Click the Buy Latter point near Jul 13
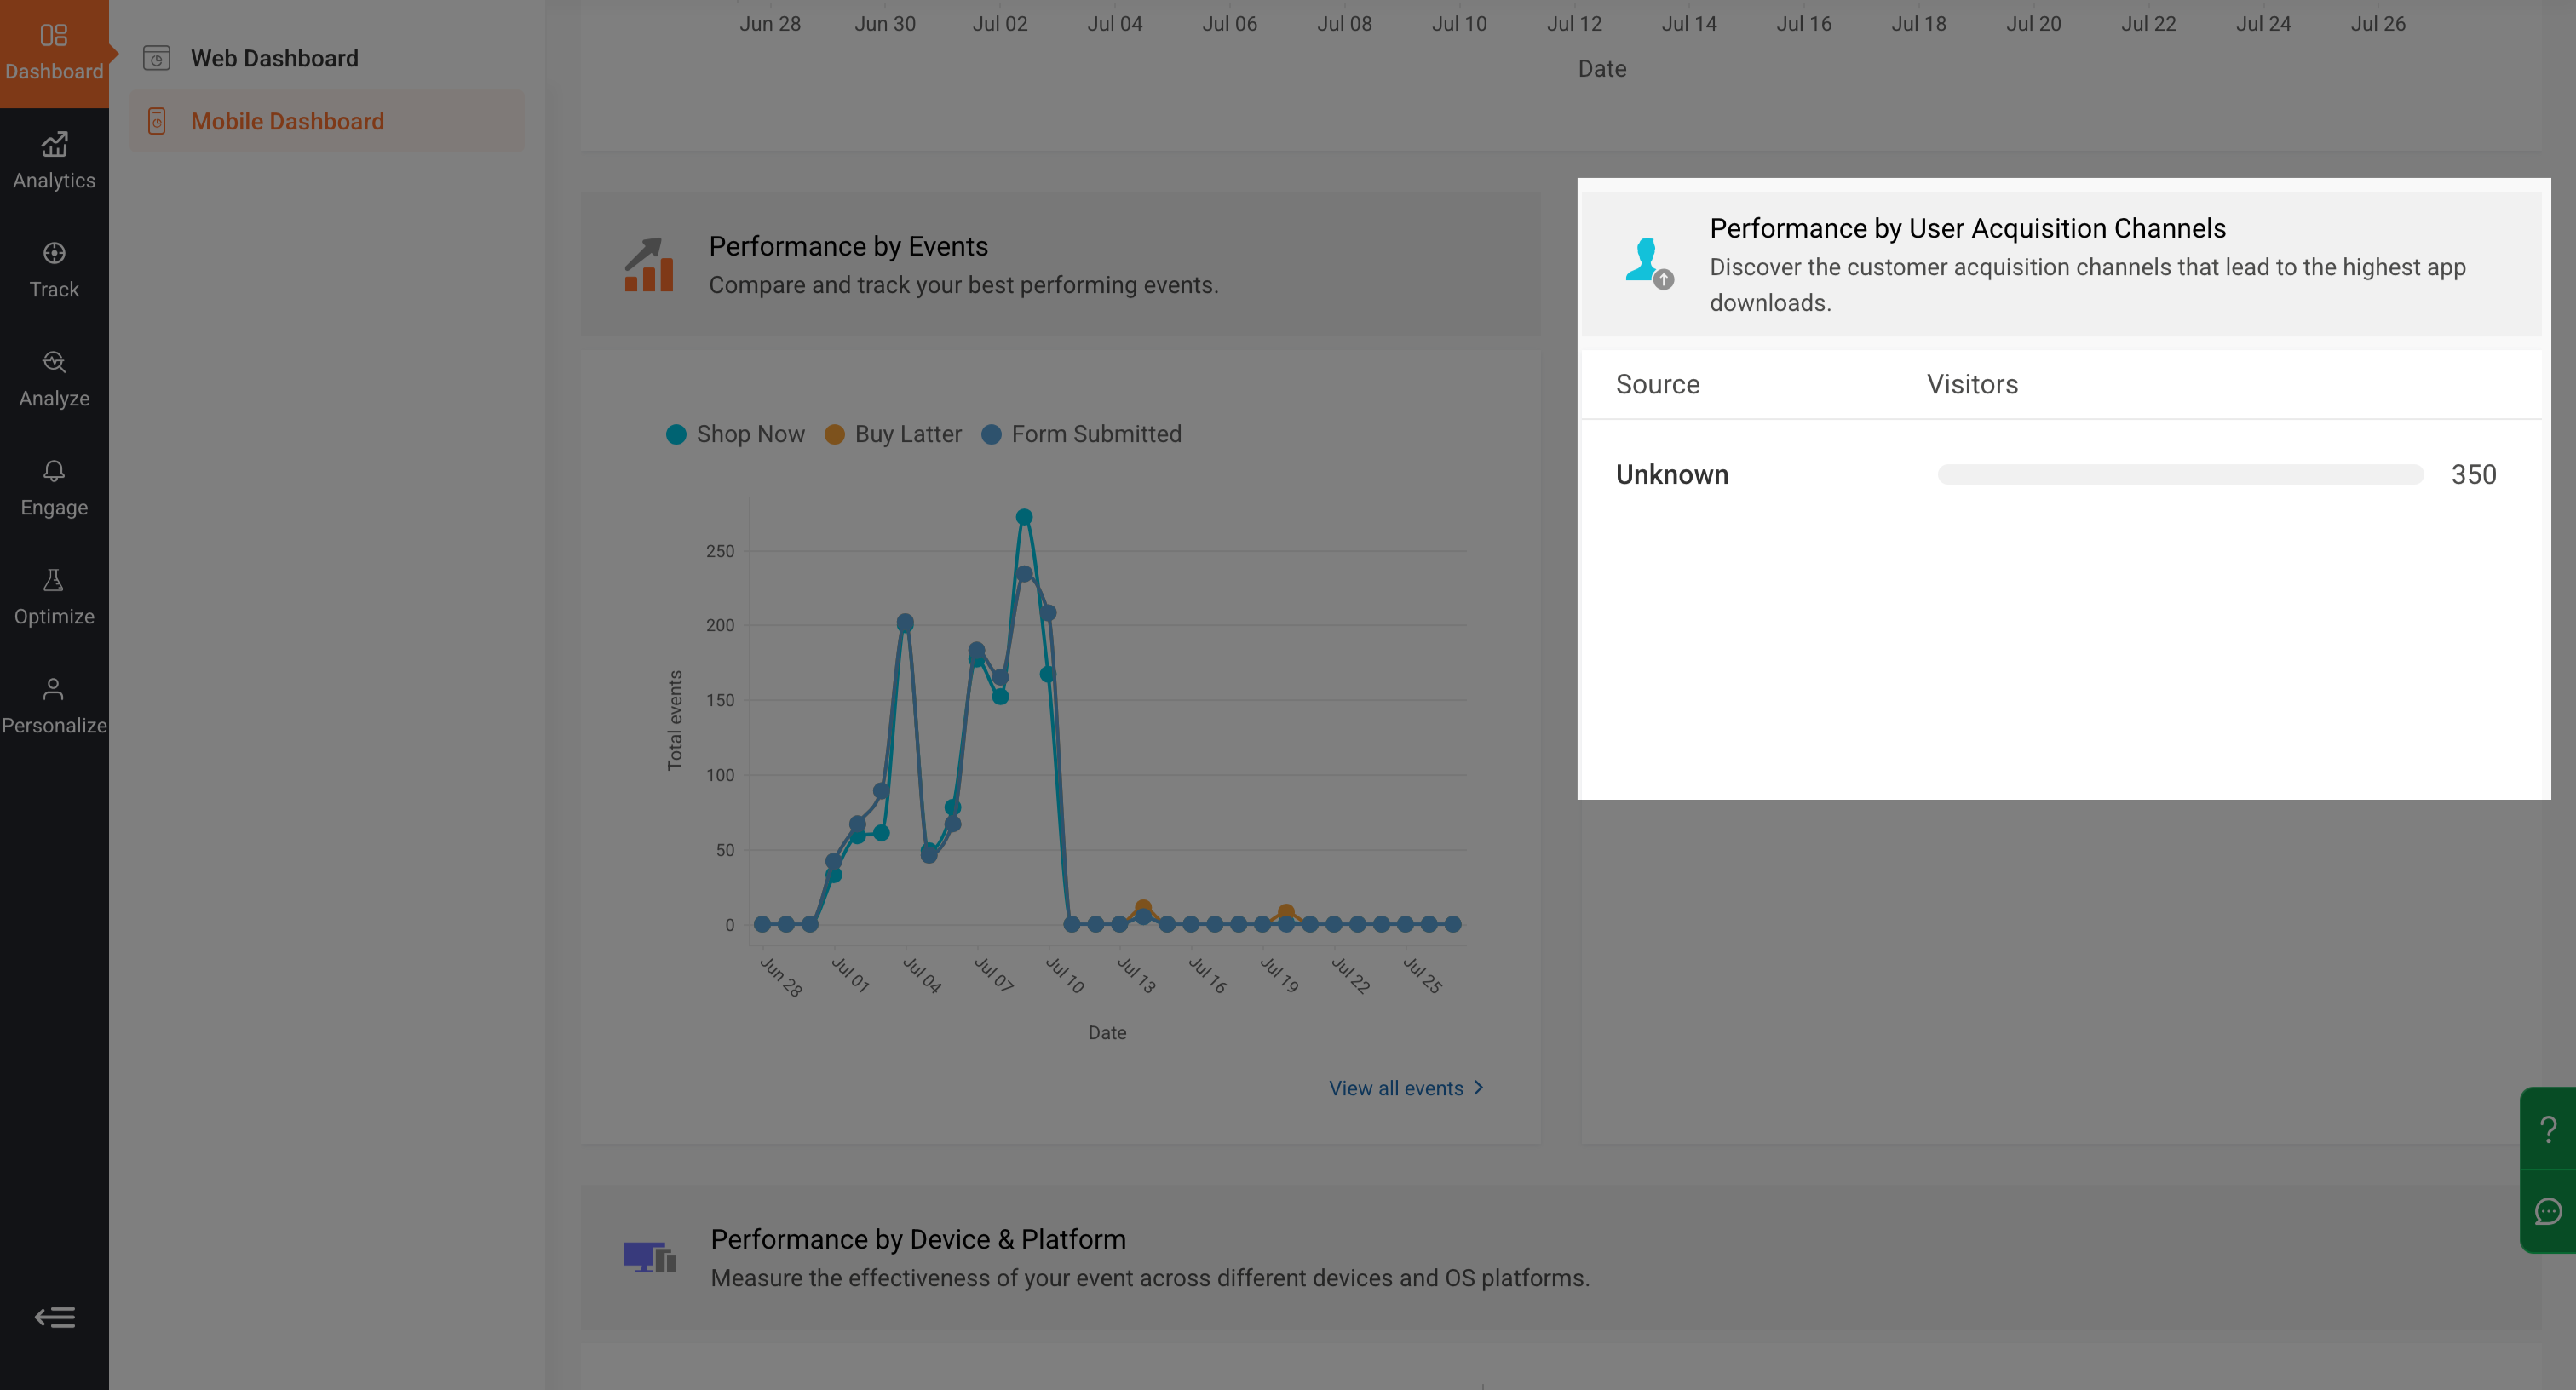 pyautogui.click(x=1143, y=908)
